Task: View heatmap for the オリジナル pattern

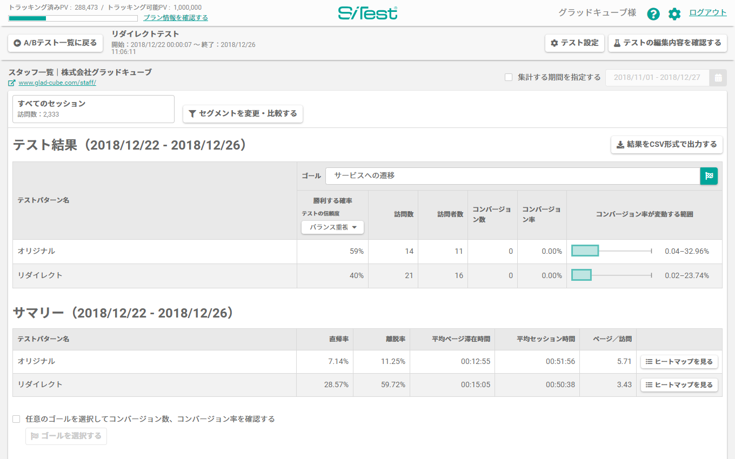Action: (x=679, y=362)
